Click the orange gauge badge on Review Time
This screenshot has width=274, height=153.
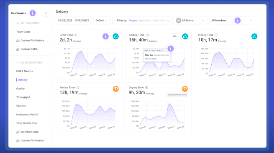coord(116,89)
